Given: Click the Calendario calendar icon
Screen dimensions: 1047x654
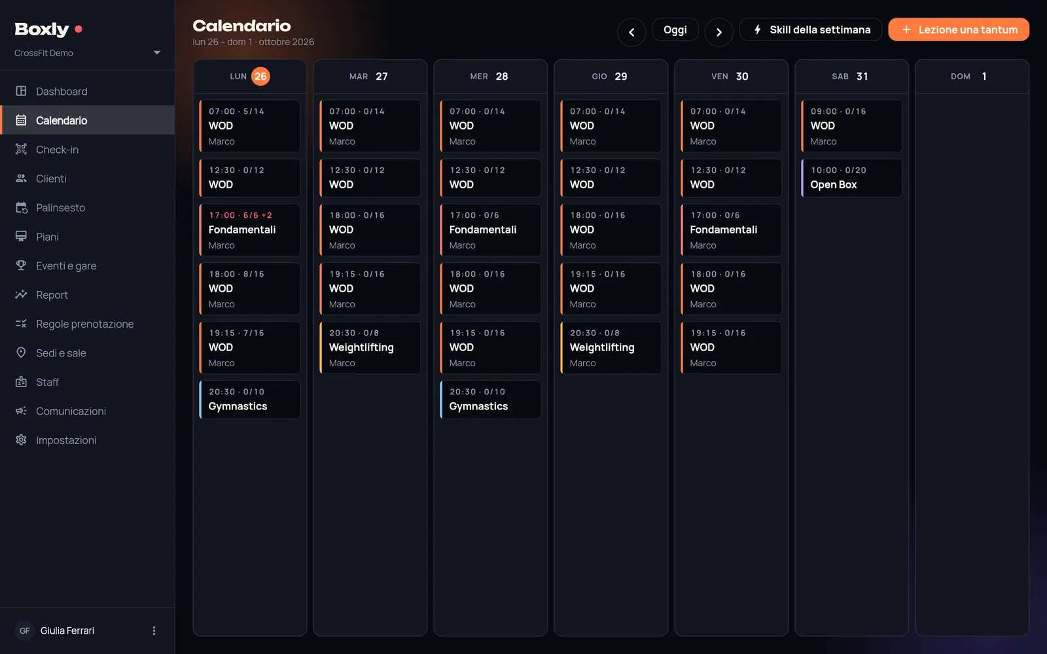Looking at the screenshot, I should (x=21, y=120).
